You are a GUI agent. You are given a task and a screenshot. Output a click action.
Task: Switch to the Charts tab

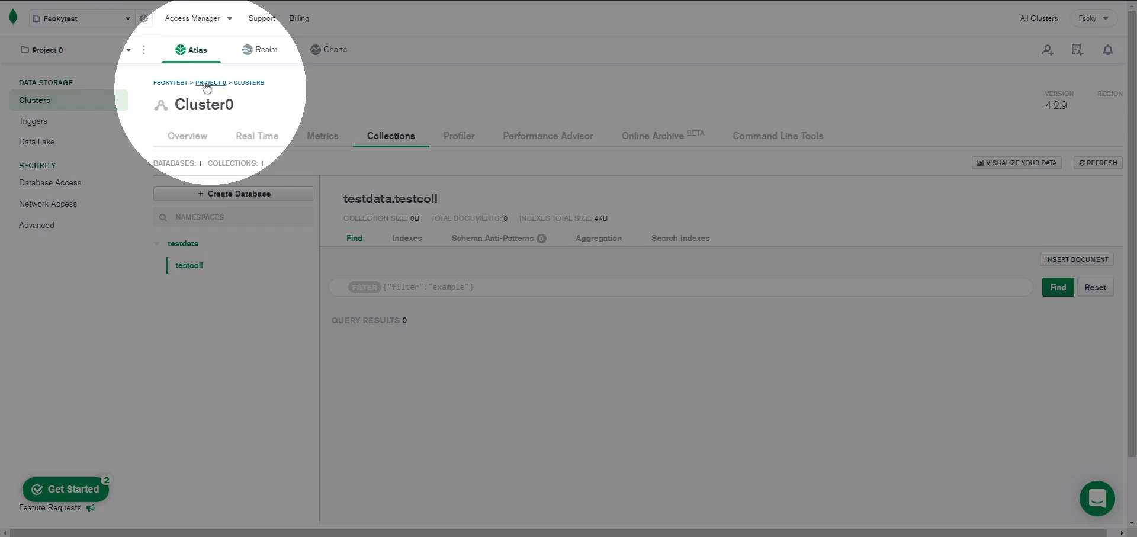[329, 50]
